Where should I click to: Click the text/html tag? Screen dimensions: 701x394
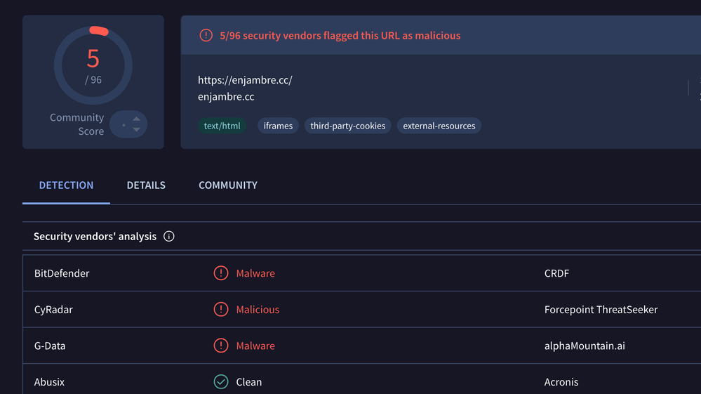coord(222,126)
